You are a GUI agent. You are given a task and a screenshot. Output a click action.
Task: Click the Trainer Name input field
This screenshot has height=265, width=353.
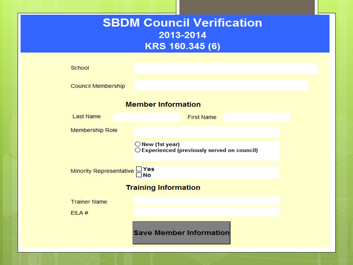[x=207, y=201]
